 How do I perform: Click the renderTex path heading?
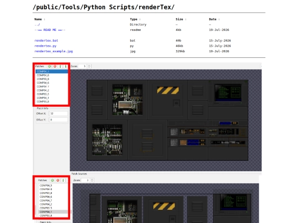104,7
